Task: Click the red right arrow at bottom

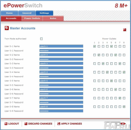Action: coord(125,124)
